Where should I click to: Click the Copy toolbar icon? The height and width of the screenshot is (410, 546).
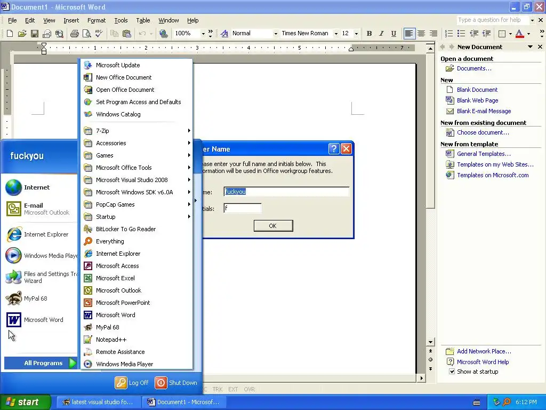click(114, 34)
